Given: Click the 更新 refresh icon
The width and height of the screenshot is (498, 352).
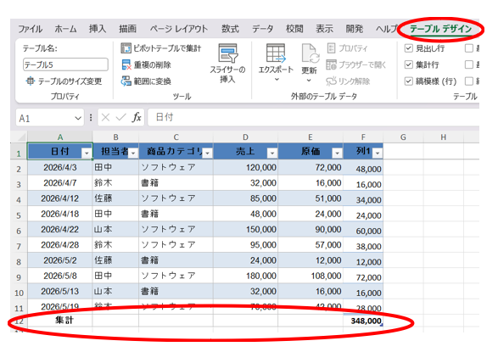Looking at the screenshot, I should (310, 53).
